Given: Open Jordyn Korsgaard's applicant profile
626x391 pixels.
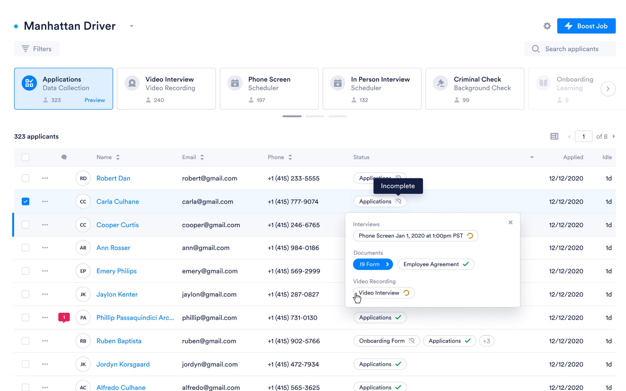Looking at the screenshot, I should click(x=123, y=364).
